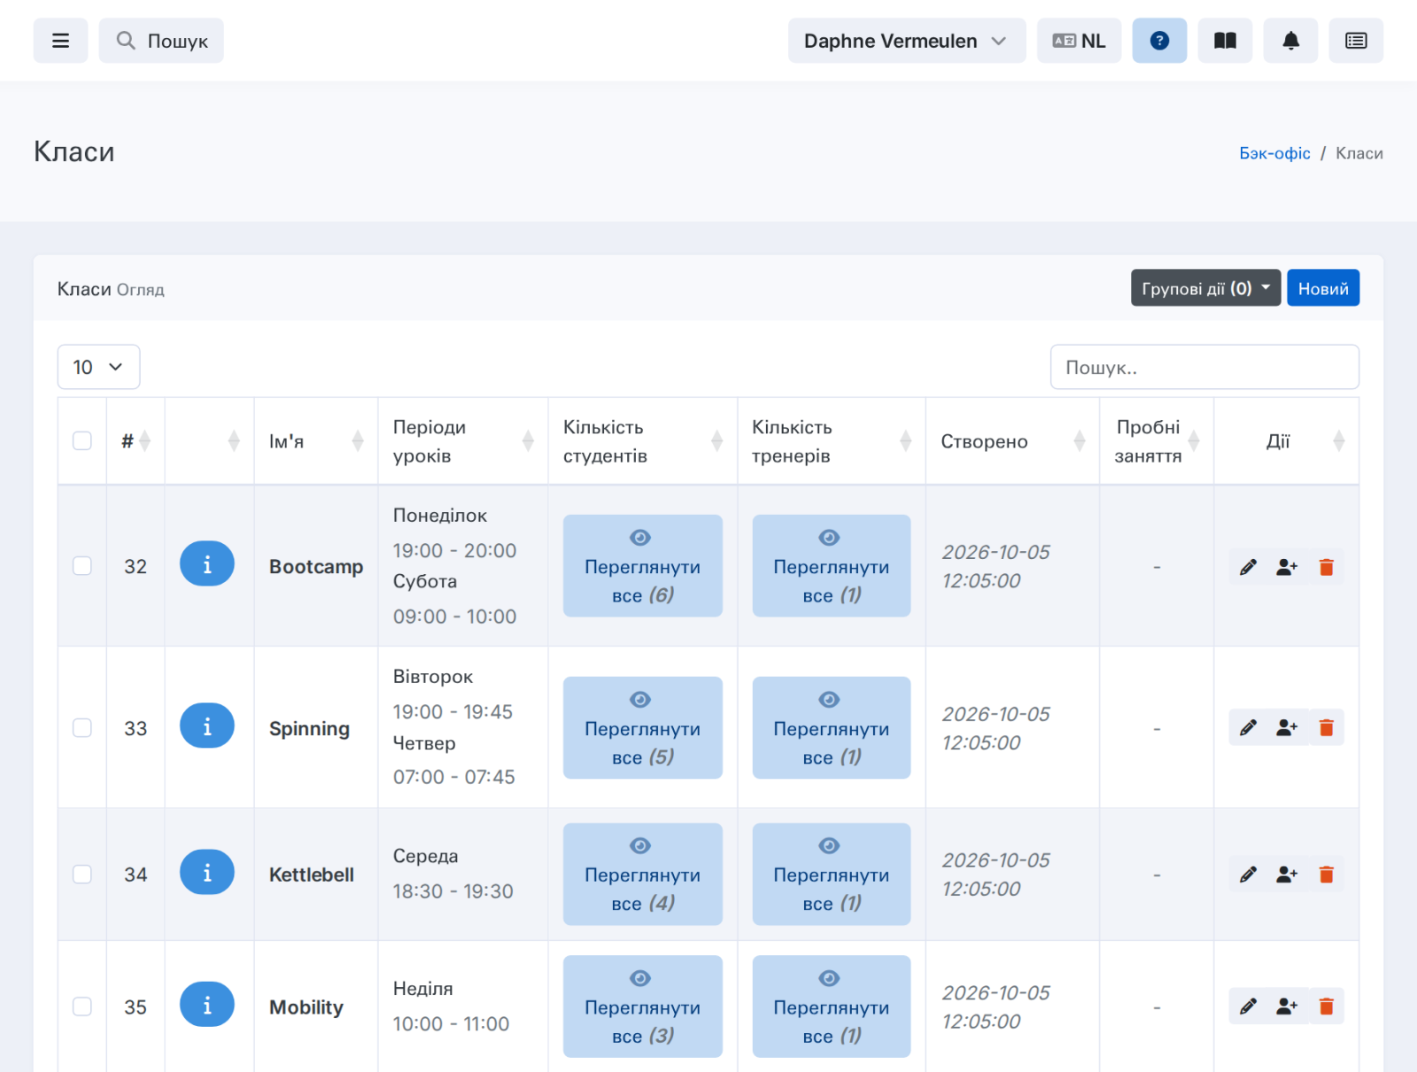Screen dimensions: 1417x1072
Task: Click the list panel icon in header
Action: click(x=1356, y=41)
